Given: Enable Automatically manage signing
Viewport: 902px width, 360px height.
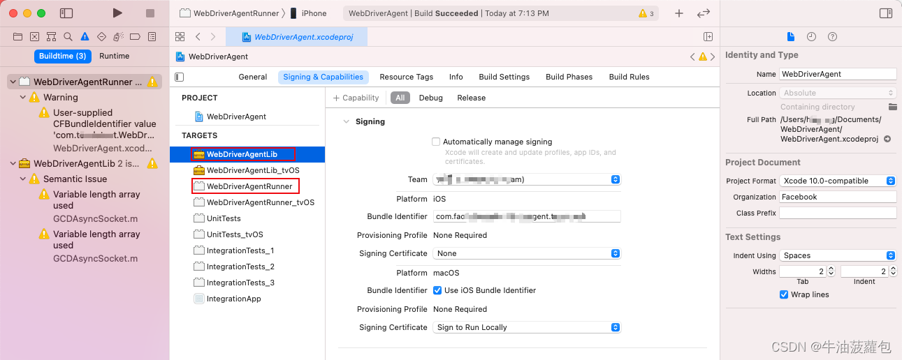Looking at the screenshot, I should [437, 142].
